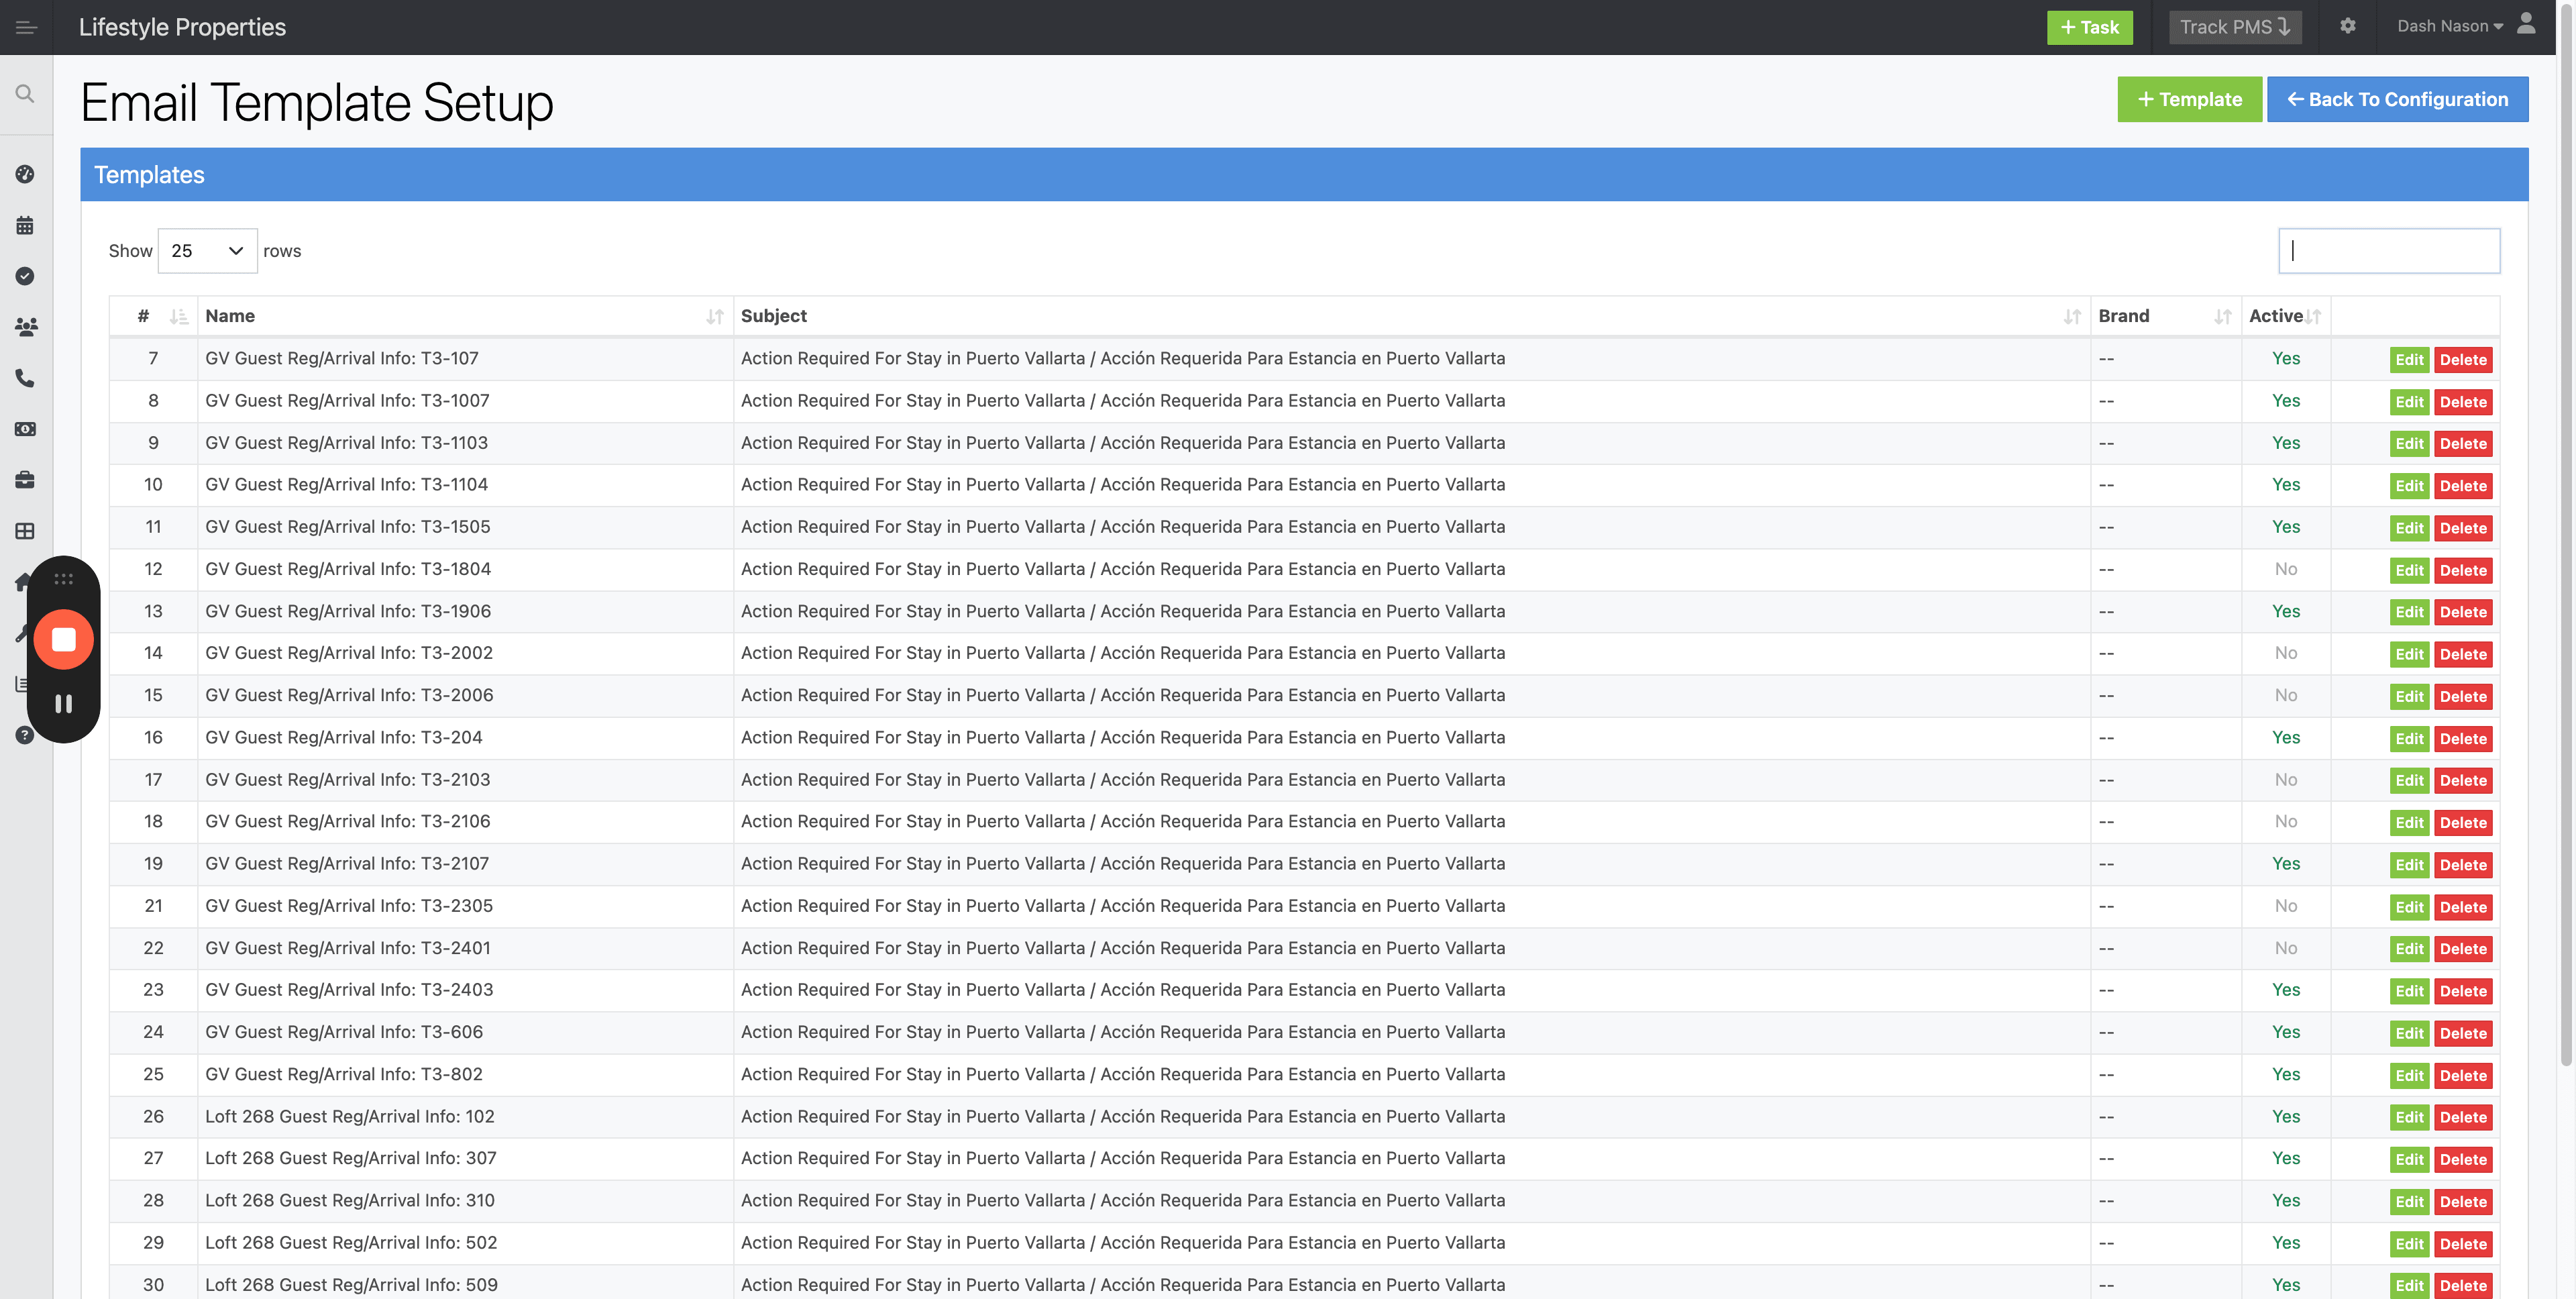Delete the T3-2006 template
The height and width of the screenshot is (1299, 2576).
pyautogui.click(x=2462, y=697)
